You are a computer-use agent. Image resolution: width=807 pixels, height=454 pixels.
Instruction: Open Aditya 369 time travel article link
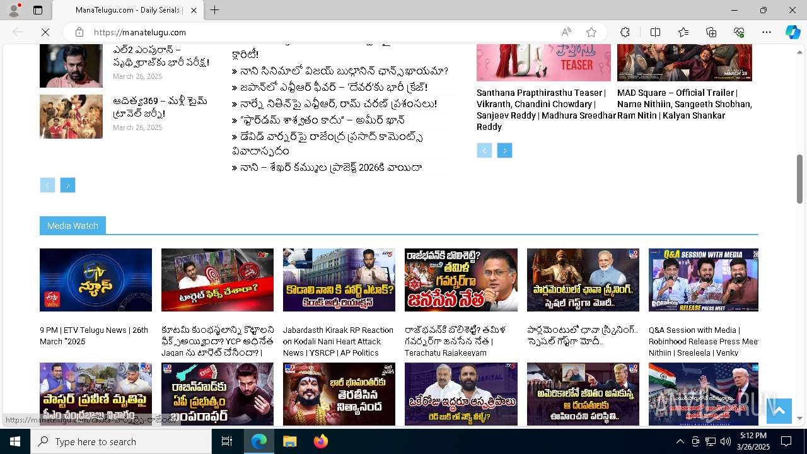160,107
